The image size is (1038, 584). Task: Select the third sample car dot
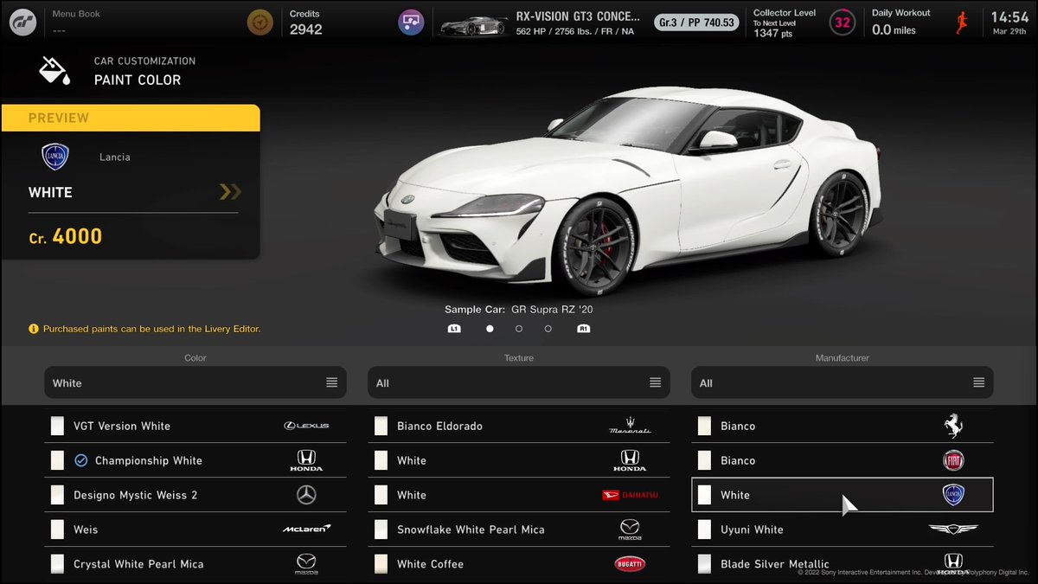(x=548, y=329)
